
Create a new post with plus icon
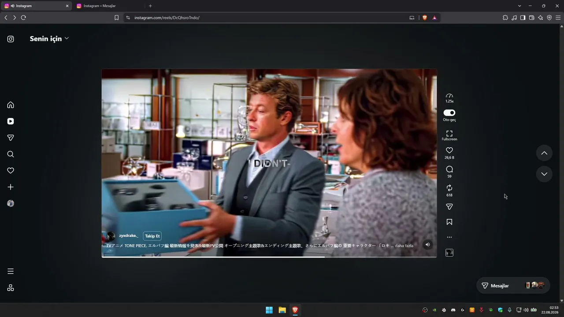pos(11,187)
